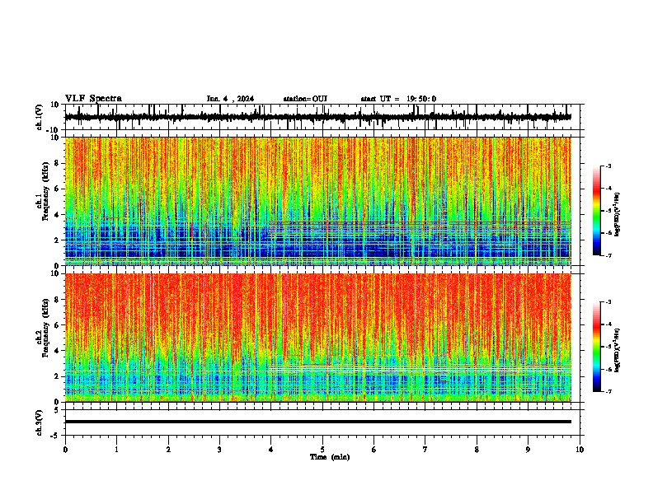This screenshot has height=504, width=653.
Task: Click the ch.1 spectrogram color bar
Action: pyautogui.click(x=597, y=211)
